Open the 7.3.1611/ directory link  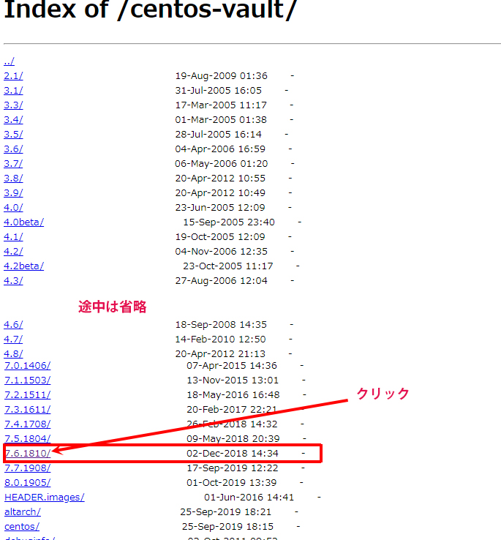pyautogui.click(x=28, y=410)
